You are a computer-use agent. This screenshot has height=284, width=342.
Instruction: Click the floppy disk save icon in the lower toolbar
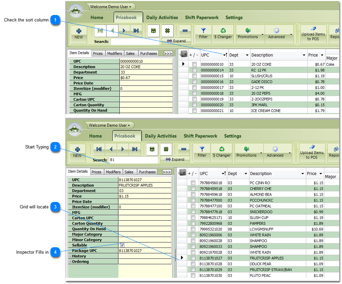pos(152,149)
